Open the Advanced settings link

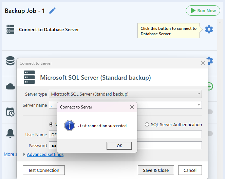pos(45,154)
